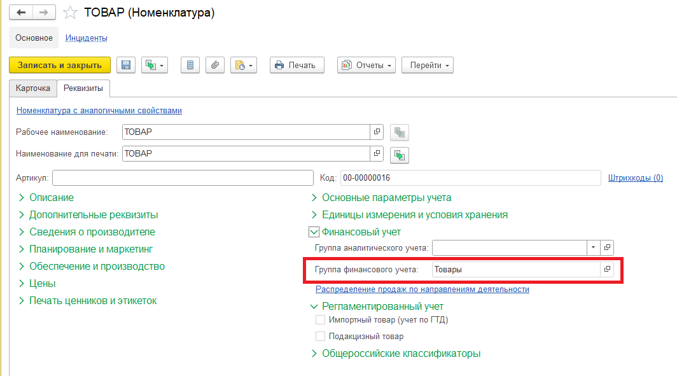Click fill icon beside Наименование для печати
This screenshot has height=376, width=677.
[400, 155]
